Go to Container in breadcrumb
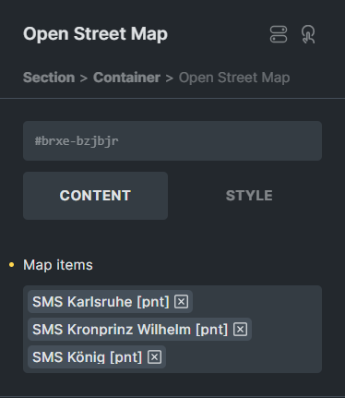The height and width of the screenshot is (398, 345). [x=126, y=78]
